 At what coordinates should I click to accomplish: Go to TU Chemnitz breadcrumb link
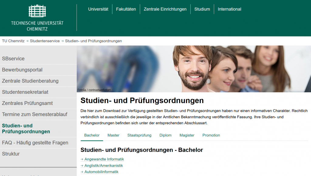pos(13,41)
